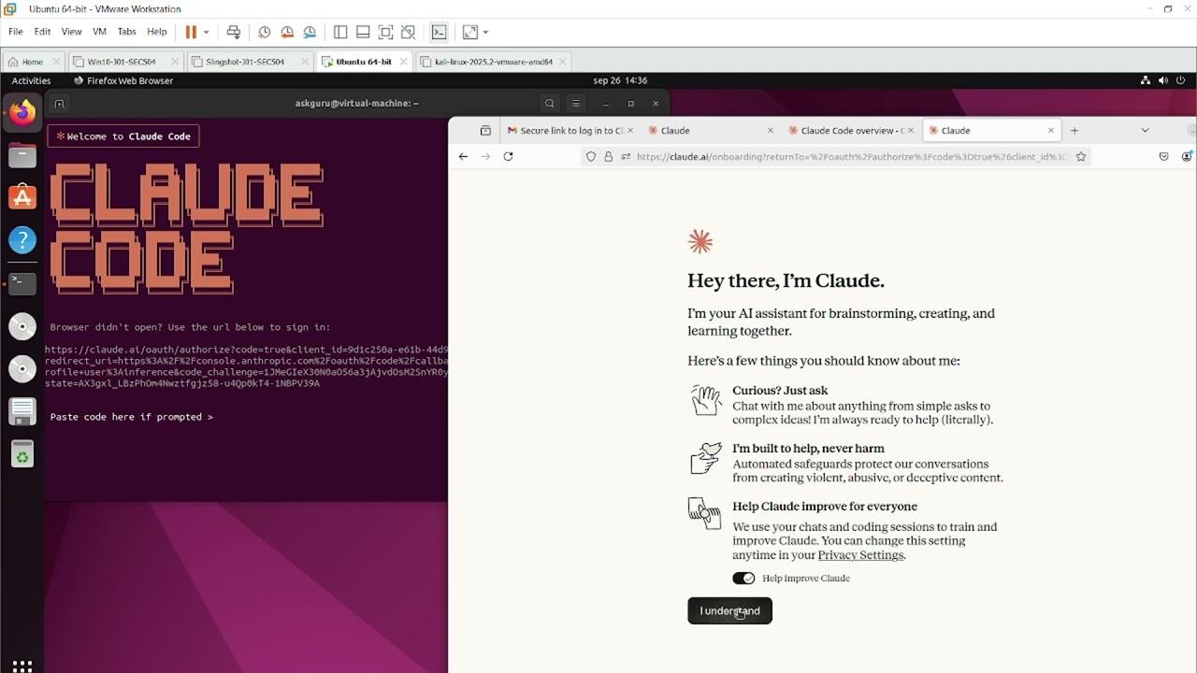
Task: Pause the virtual machine in VMware toolbar
Action: point(191,32)
